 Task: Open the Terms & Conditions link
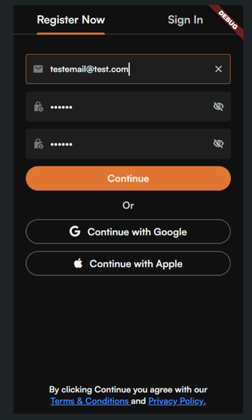point(89,401)
